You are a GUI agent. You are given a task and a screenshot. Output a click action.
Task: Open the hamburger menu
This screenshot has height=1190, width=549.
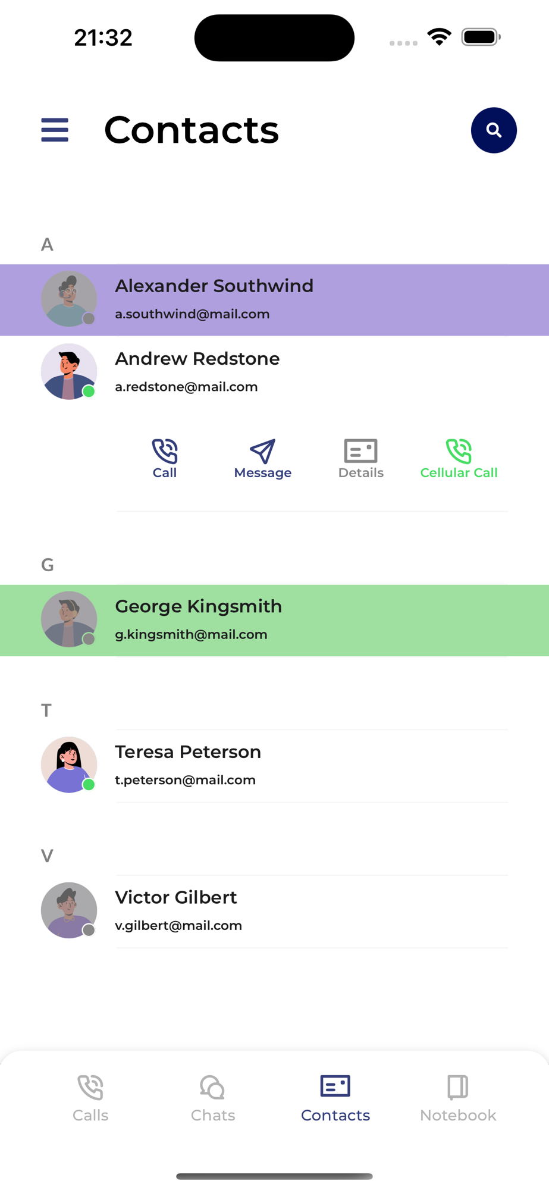tap(55, 130)
